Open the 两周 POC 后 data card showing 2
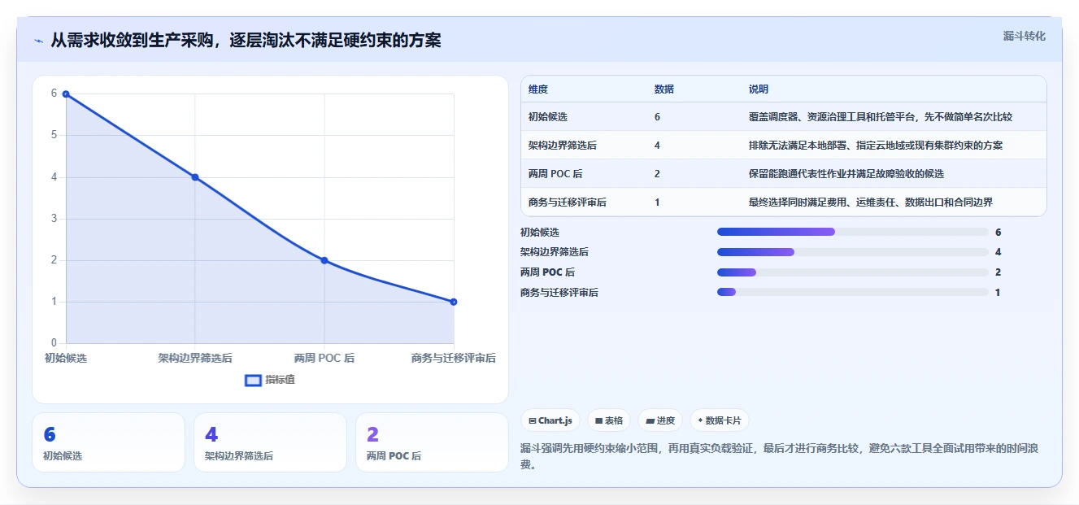The height and width of the screenshot is (505, 1079). point(432,442)
